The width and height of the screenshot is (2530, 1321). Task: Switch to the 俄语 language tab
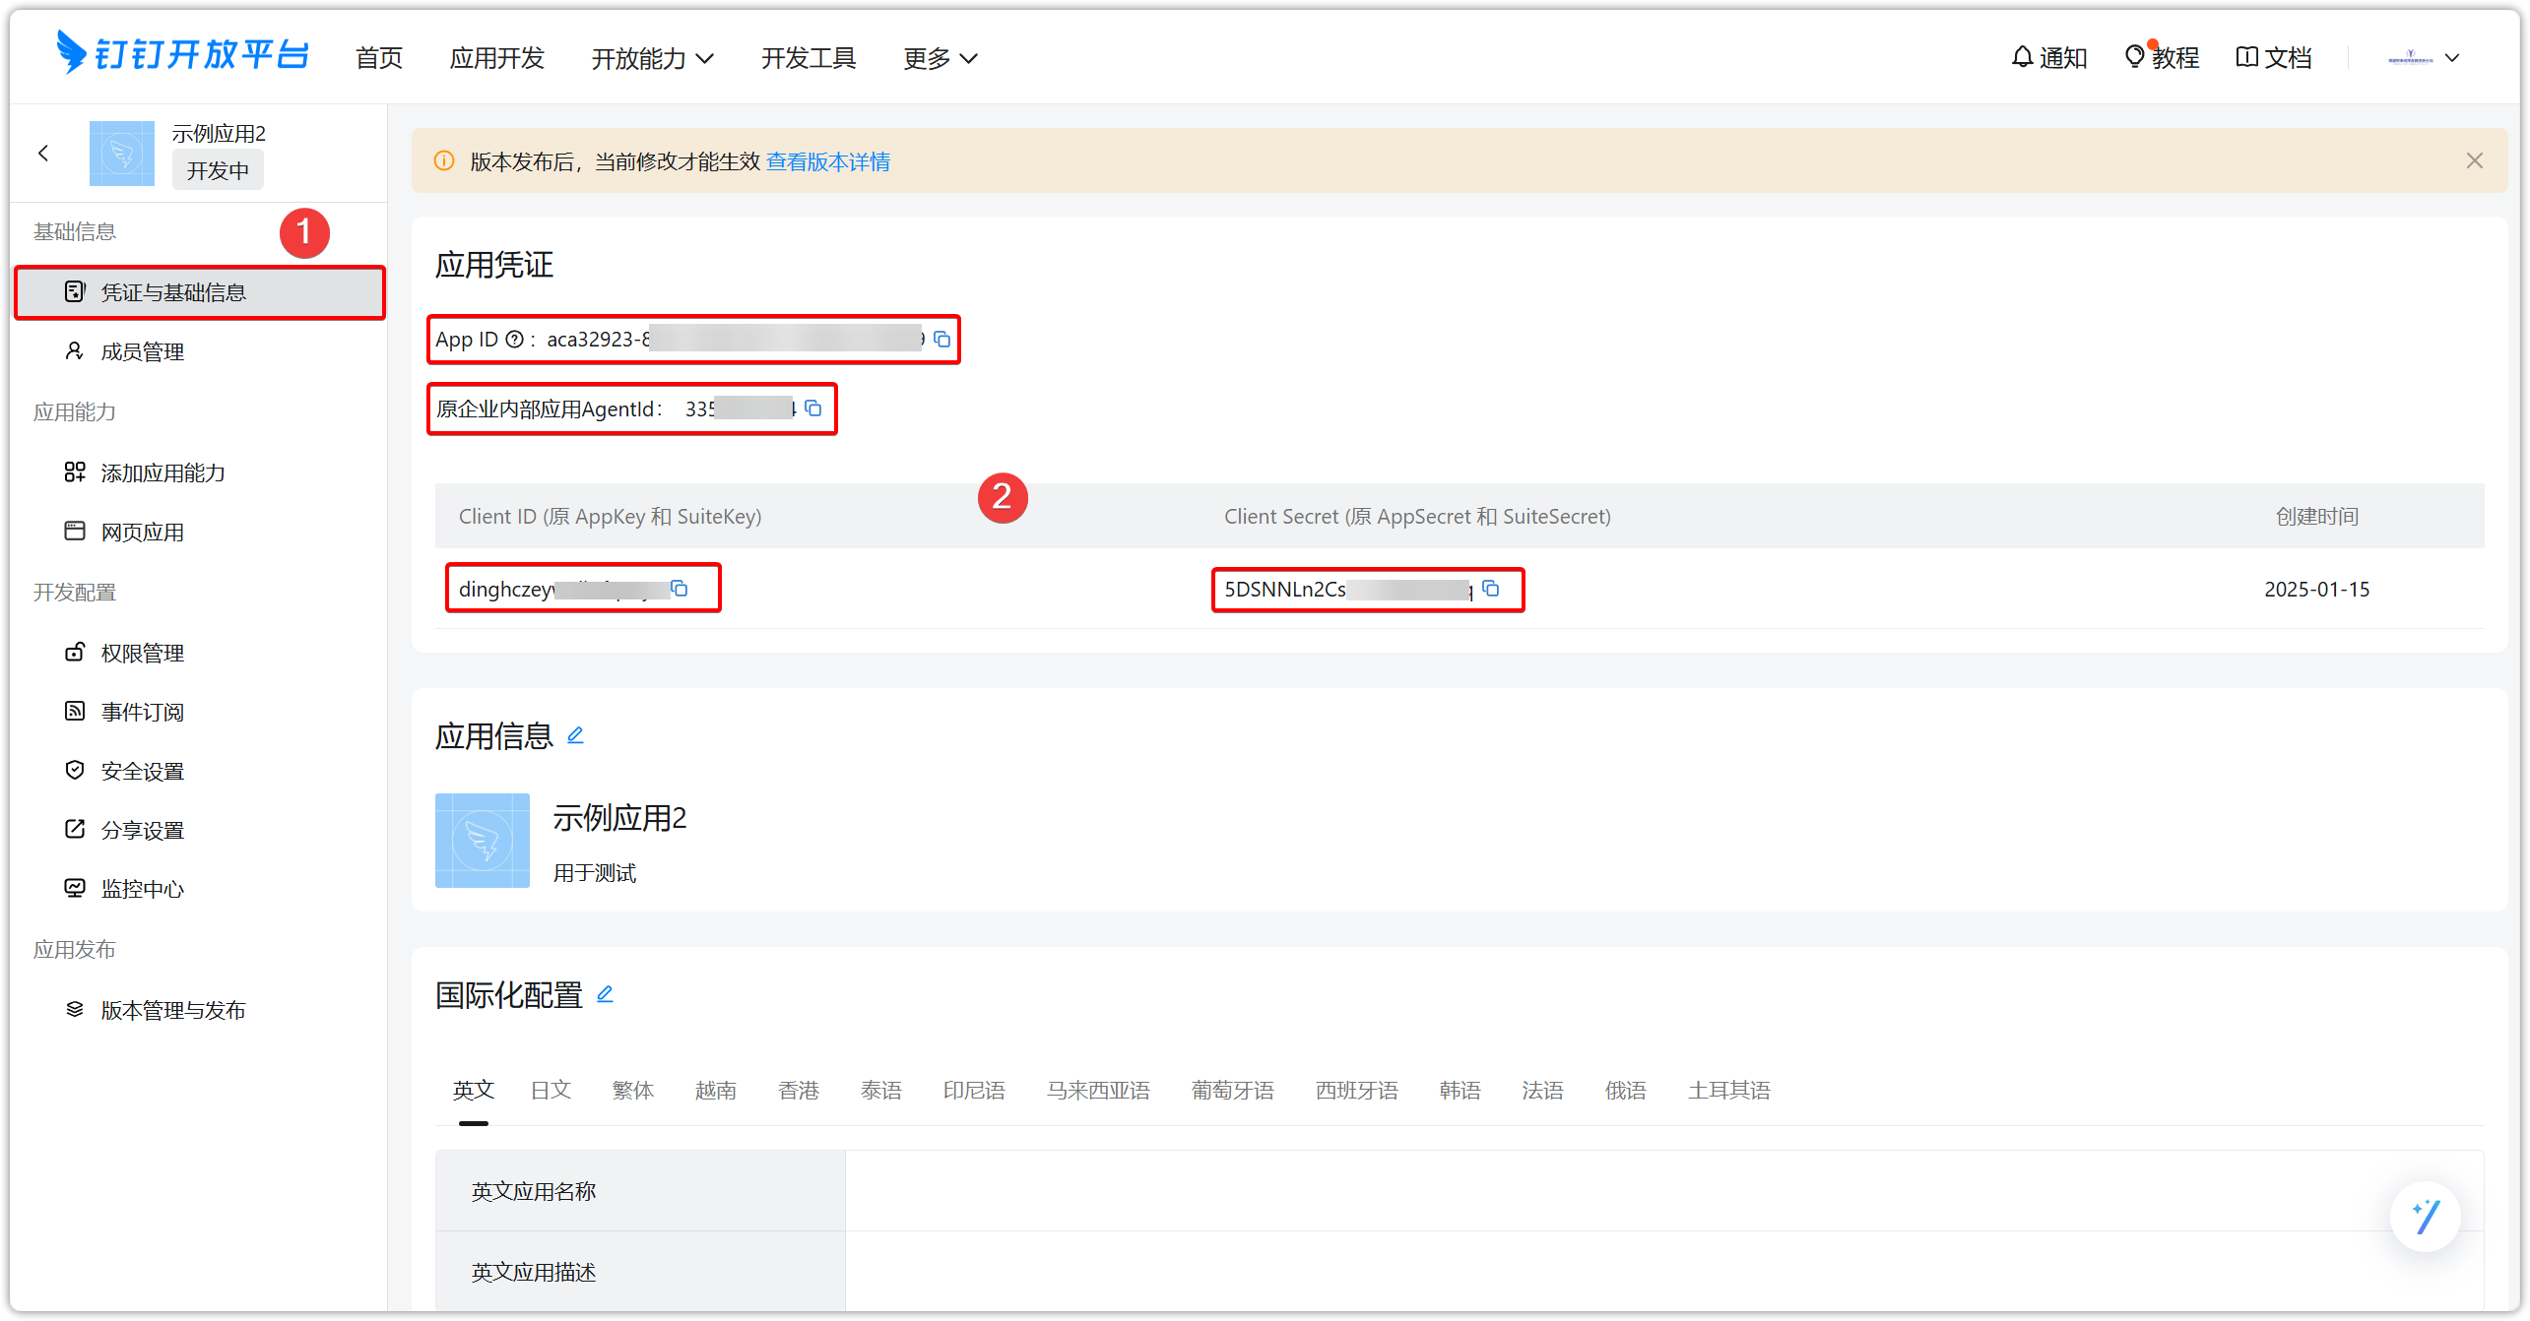pos(1626,1090)
